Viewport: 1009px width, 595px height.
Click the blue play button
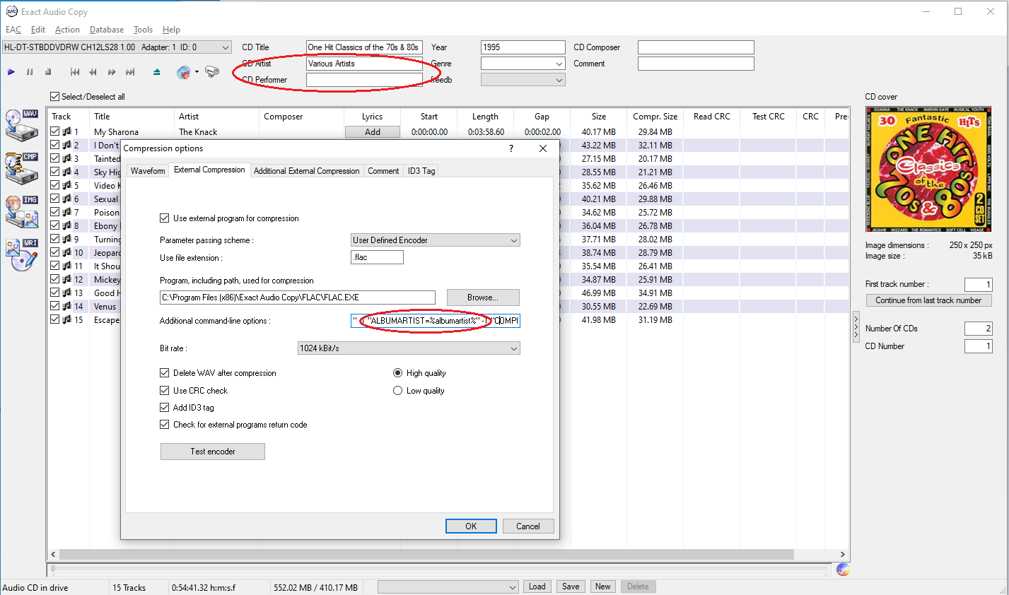point(11,72)
